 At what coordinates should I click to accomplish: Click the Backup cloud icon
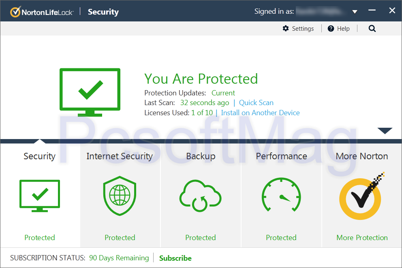(x=200, y=196)
